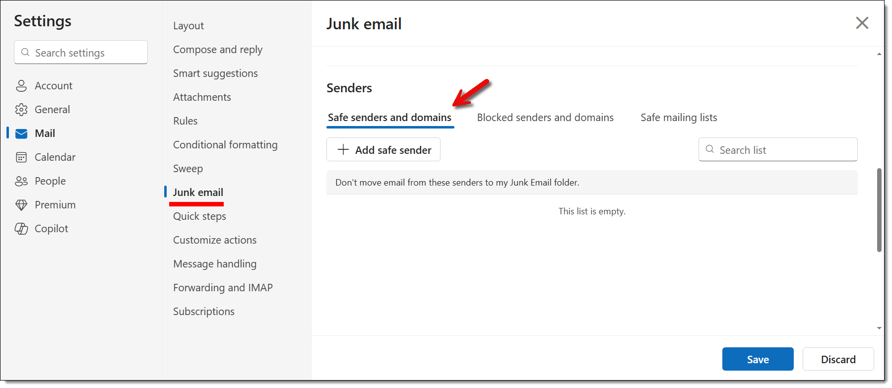
Task: Click into the Search list box
Action: pos(778,149)
